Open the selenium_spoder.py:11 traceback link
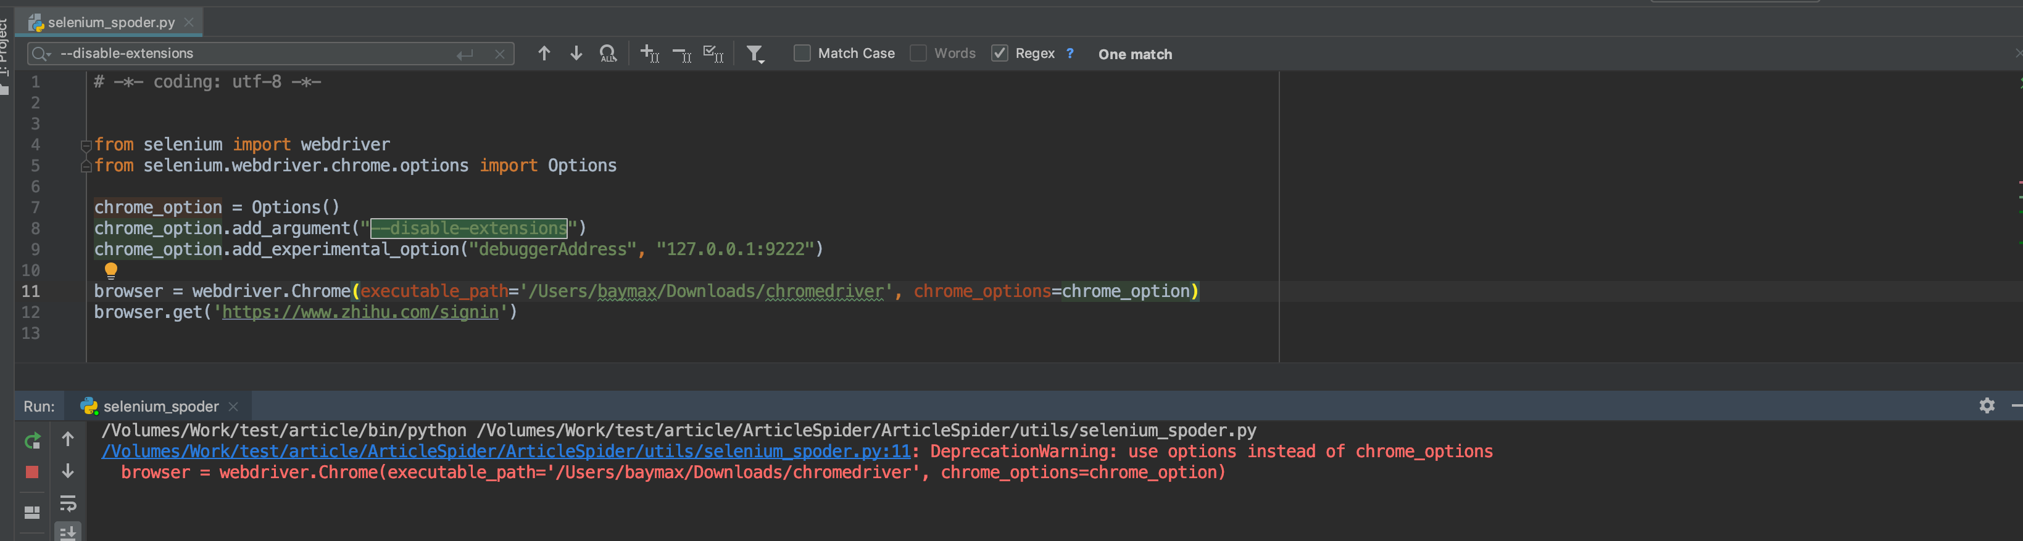 (506, 452)
